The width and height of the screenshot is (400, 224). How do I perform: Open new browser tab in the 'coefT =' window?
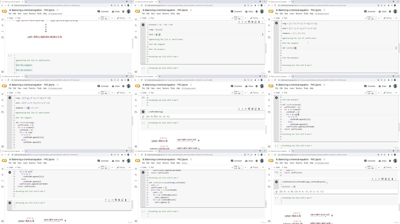coord(26,2)
